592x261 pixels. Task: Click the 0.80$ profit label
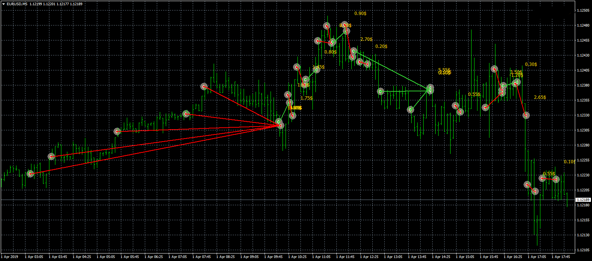click(330, 52)
